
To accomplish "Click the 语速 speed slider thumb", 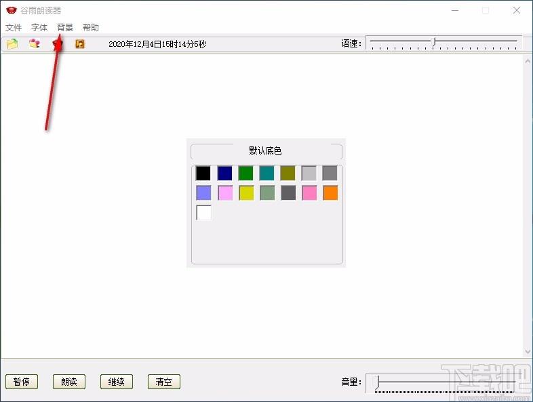I will pyautogui.click(x=434, y=42).
